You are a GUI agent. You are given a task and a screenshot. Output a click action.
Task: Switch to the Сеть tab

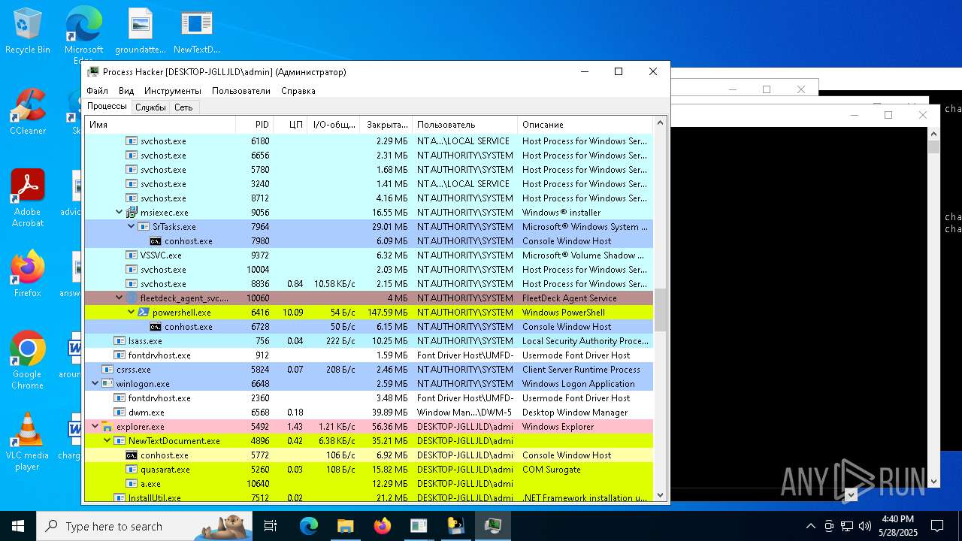[183, 107]
